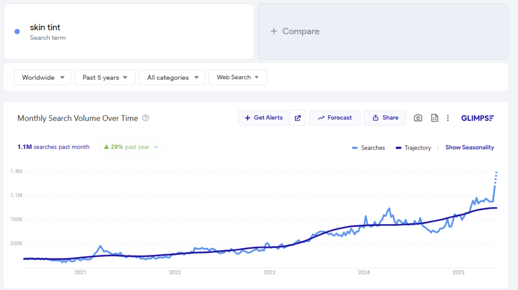Screen dimensions: 518x290
Task: Open the external link icon beside Get Alerts
Action: pyautogui.click(x=297, y=118)
